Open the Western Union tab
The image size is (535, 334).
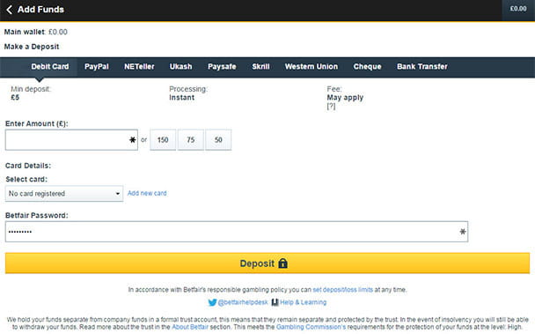pos(311,67)
